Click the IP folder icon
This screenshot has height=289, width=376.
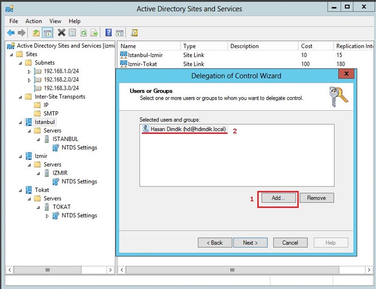[37, 105]
